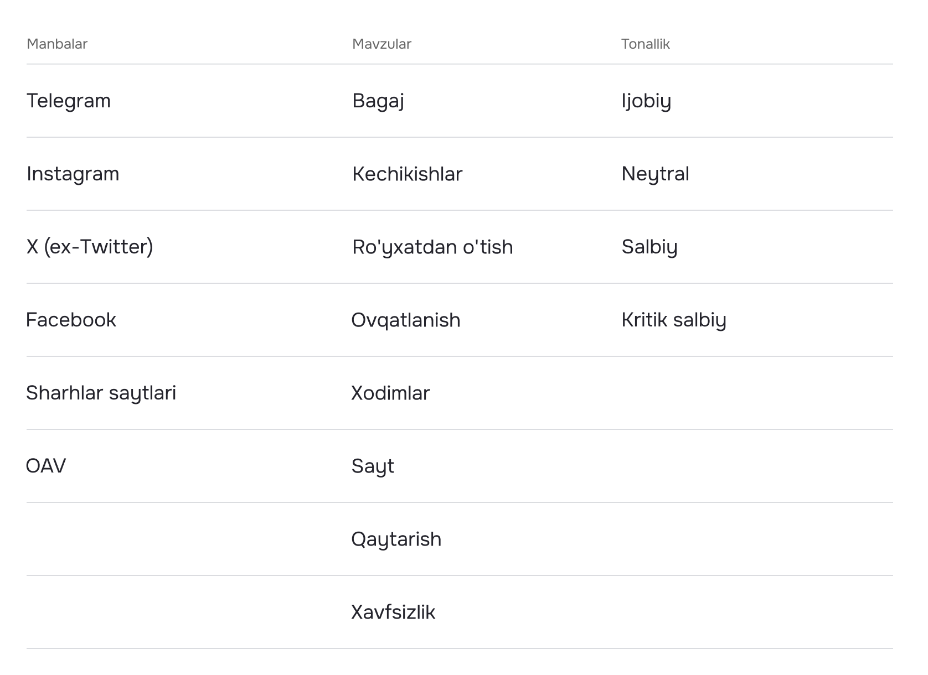Pick the OAV source entry

coord(46,466)
